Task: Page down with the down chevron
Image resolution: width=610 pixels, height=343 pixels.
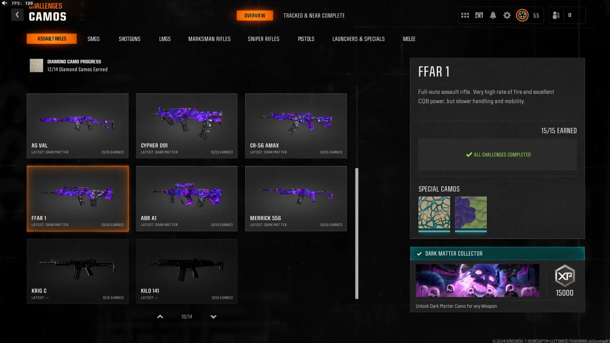Action: pos(213,317)
